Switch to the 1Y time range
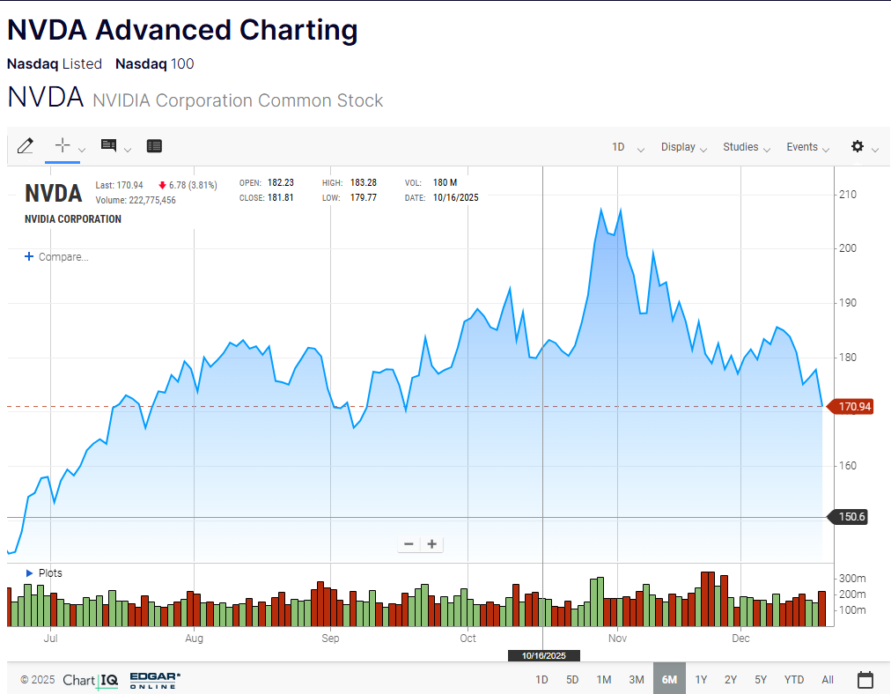 [701, 679]
